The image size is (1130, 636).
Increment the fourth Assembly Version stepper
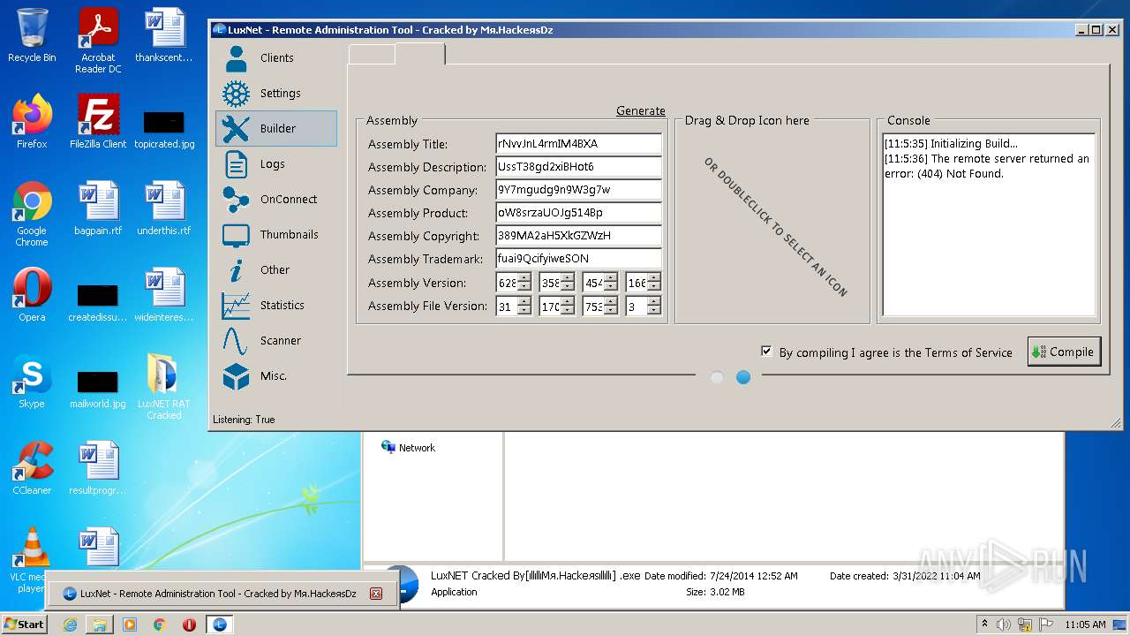tap(654, 278)
